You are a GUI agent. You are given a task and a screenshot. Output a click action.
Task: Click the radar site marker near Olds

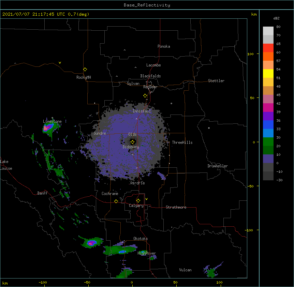click(132, 142)
